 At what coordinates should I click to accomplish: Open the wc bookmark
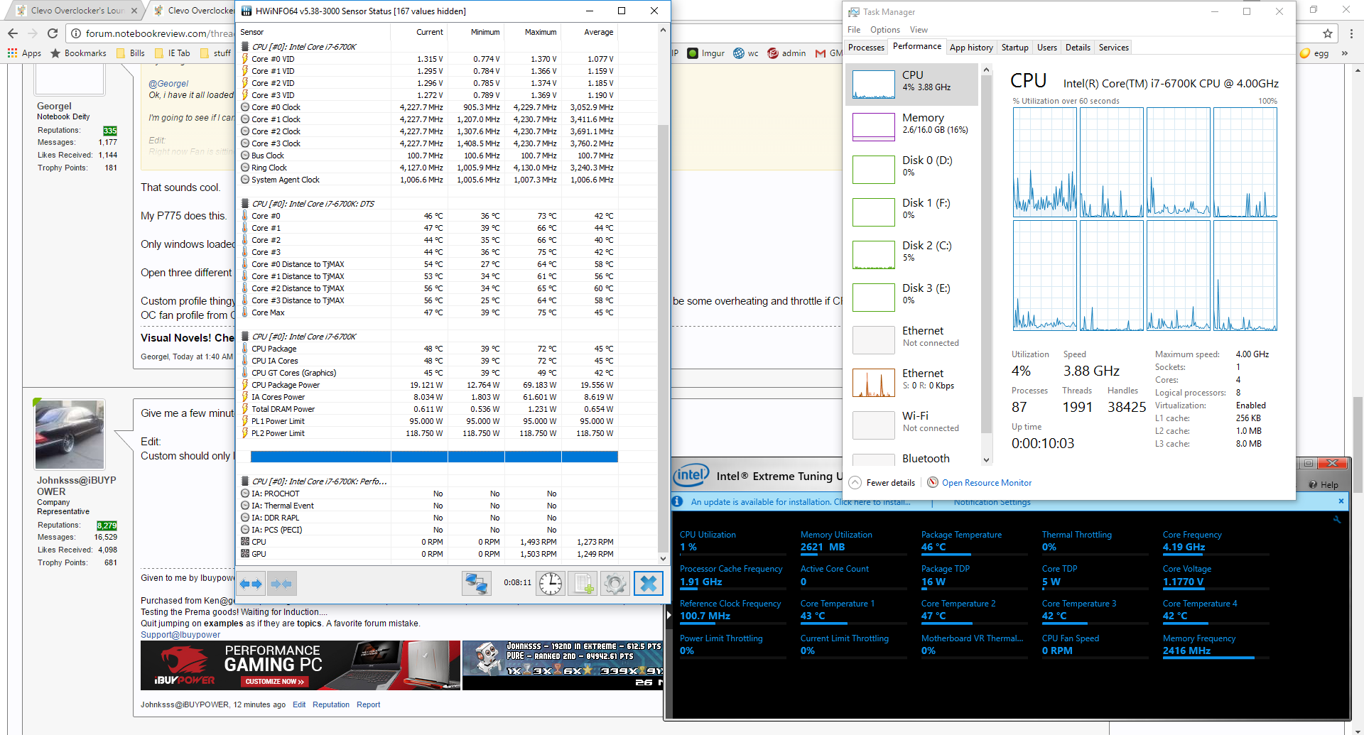tap(746, 53)
